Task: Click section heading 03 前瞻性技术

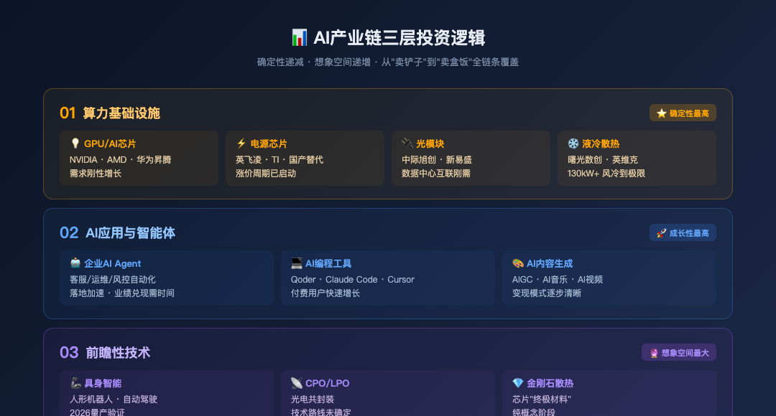Action: (x=105, y=353)
